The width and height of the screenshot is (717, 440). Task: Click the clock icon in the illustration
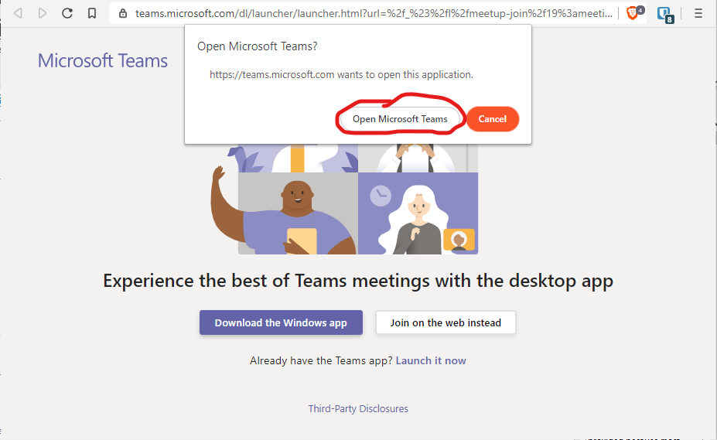(x=380, y=196)
